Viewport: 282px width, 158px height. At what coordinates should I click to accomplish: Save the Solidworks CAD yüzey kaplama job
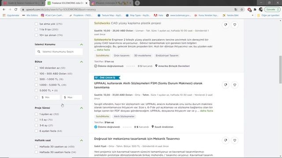tap(235, 25)
